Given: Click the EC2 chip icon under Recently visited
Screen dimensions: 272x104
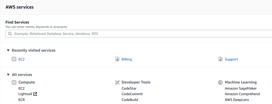Looking at the screenshot, I should pyautogui.click(x=14, y=59).
